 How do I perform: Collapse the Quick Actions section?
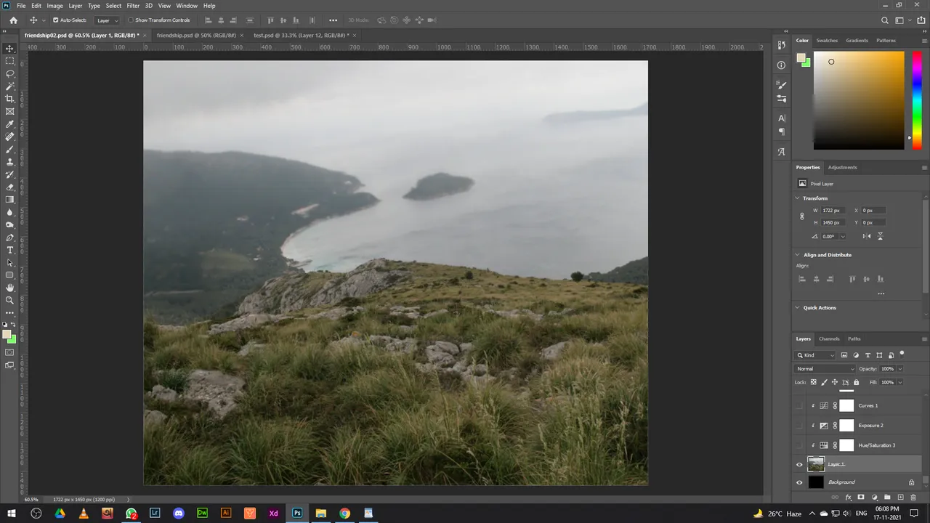tap(798, 308)
